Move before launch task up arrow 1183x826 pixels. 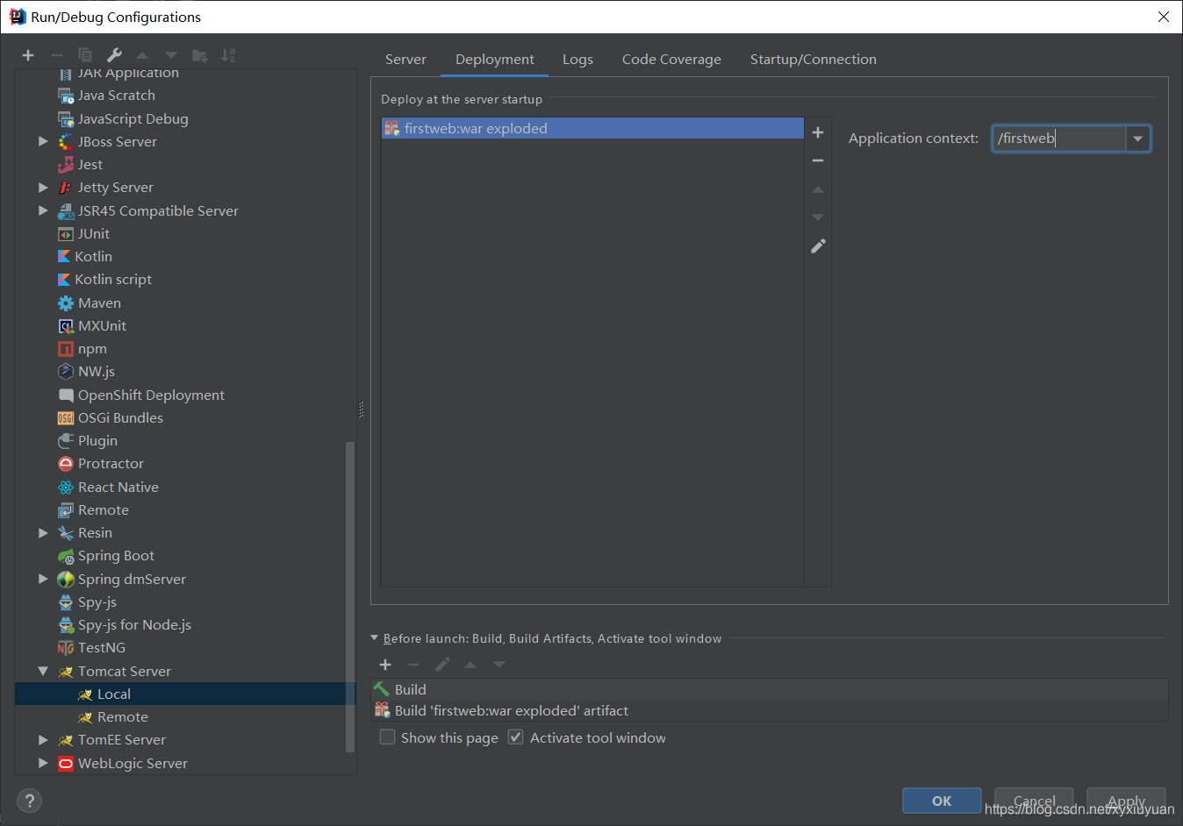point(470,665)
